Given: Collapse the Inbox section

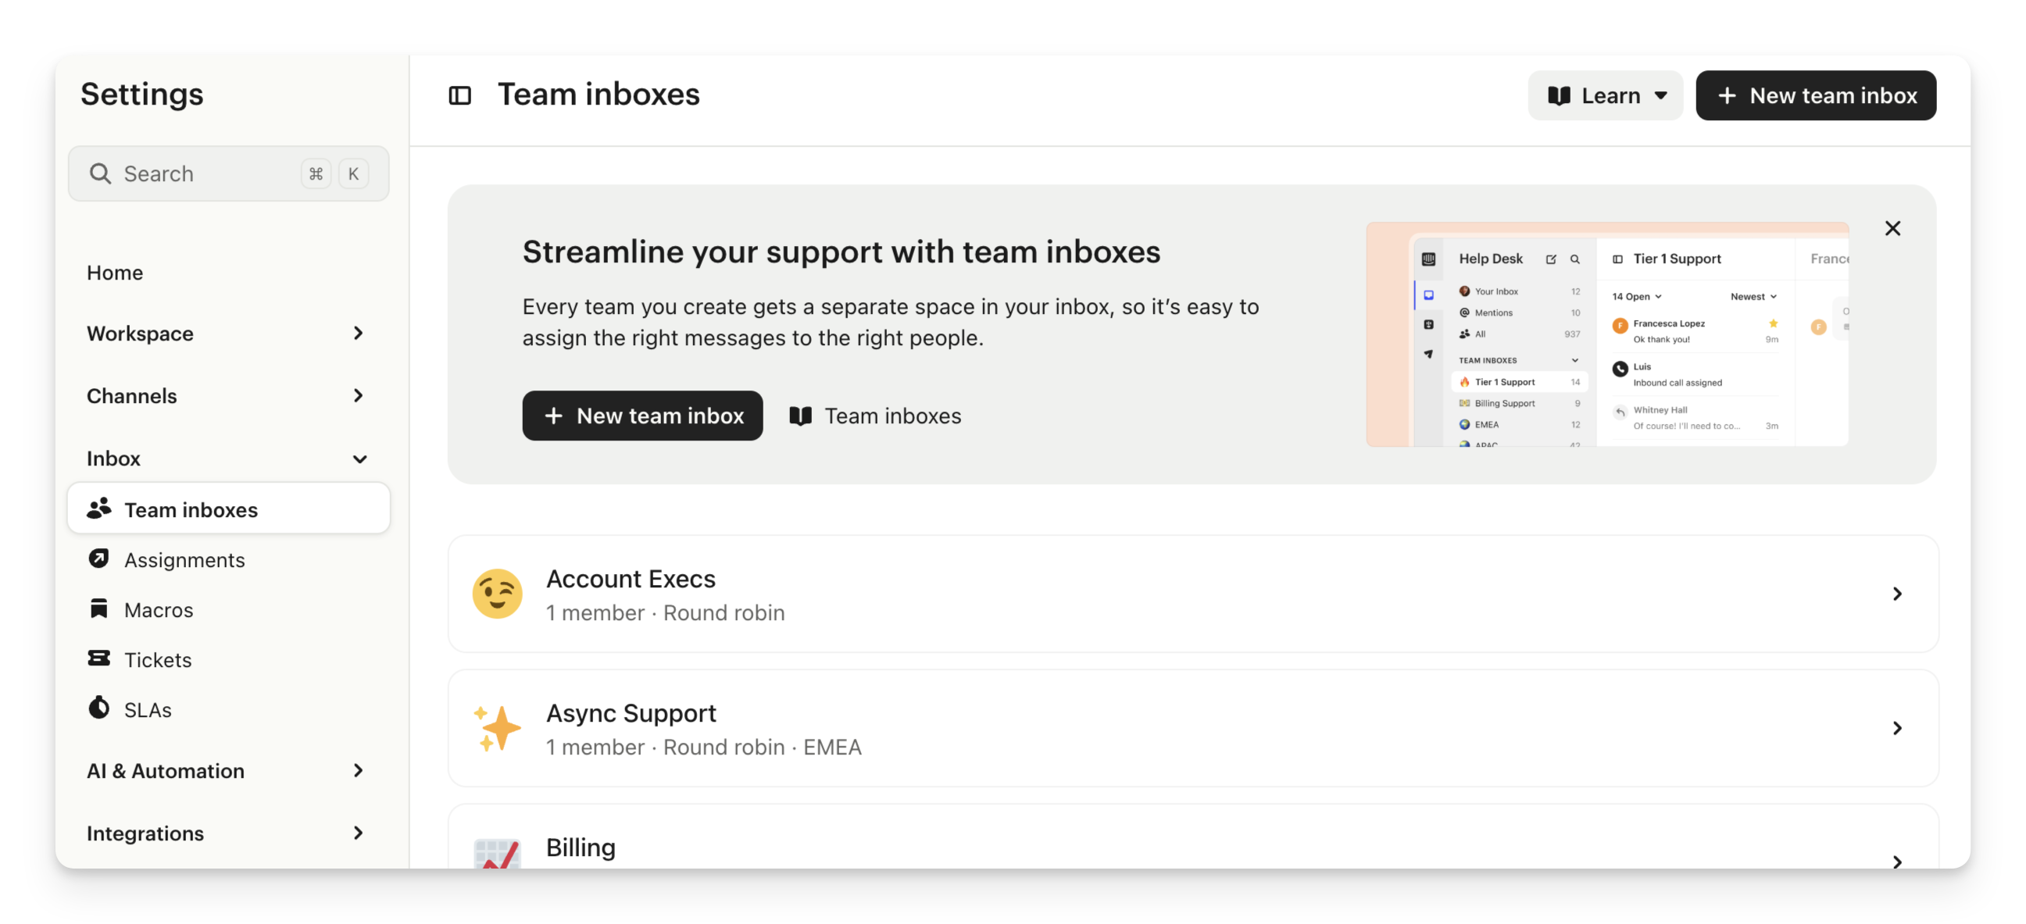Looking at the screenshot, I should 228,458.
